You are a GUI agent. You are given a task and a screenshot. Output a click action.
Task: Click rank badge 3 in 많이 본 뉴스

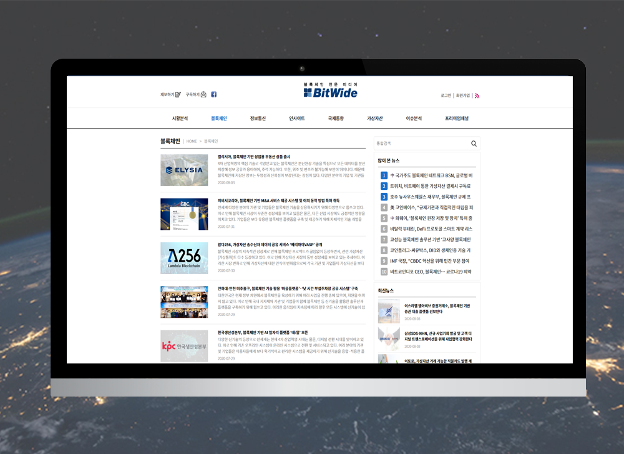tap(384, 197)
